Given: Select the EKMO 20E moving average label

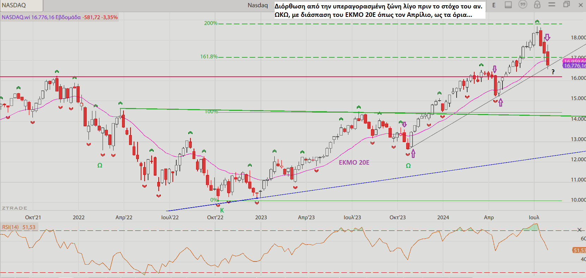Looking at the screenshot, I should point(354,163).
